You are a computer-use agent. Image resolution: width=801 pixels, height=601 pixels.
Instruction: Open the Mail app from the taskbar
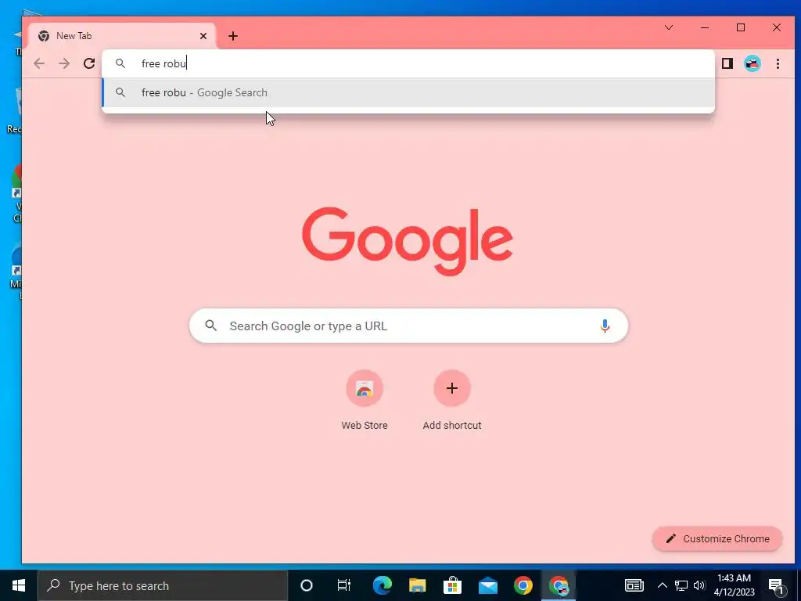488,585
